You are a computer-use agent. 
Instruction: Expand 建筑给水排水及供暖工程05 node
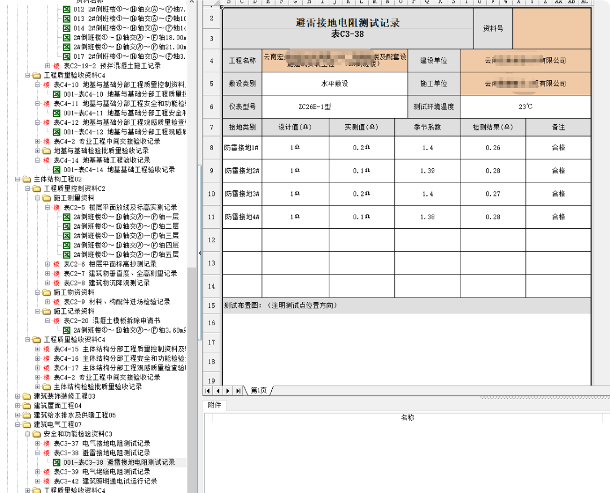[x=18, y=415]
